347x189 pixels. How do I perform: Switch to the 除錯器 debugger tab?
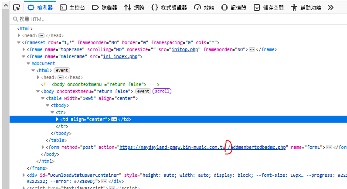click(x=105, y=8)
